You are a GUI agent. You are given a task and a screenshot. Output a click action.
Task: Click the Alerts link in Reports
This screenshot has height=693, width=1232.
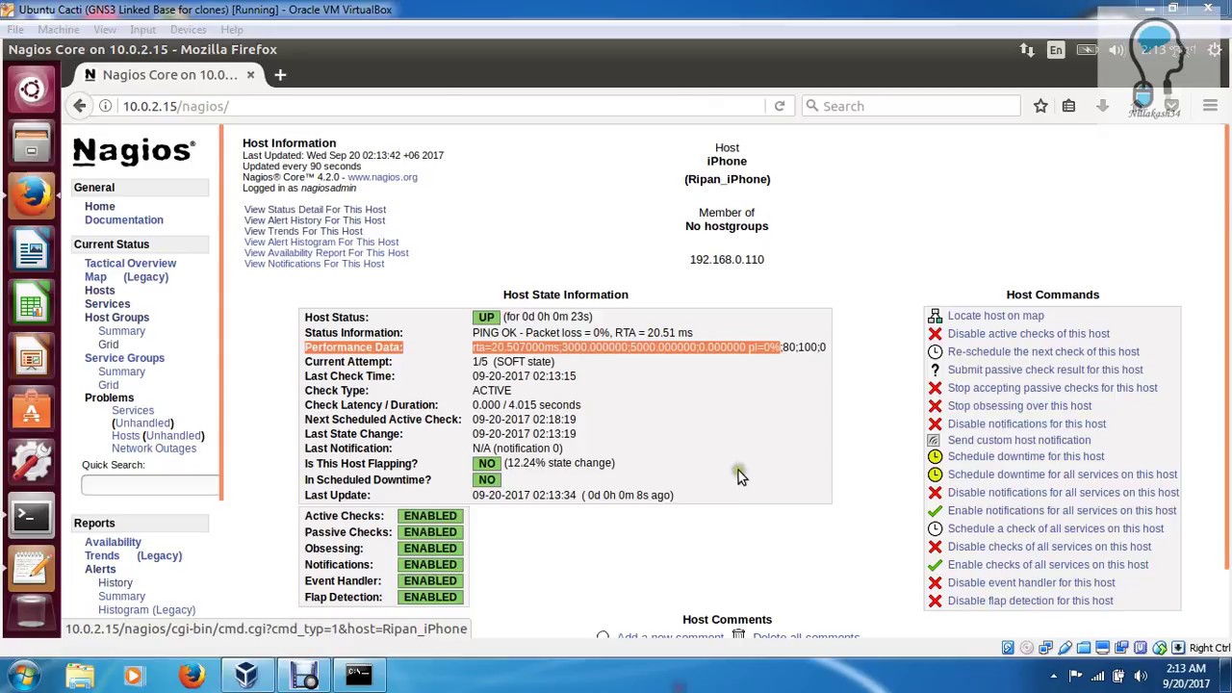coord(100,570)
